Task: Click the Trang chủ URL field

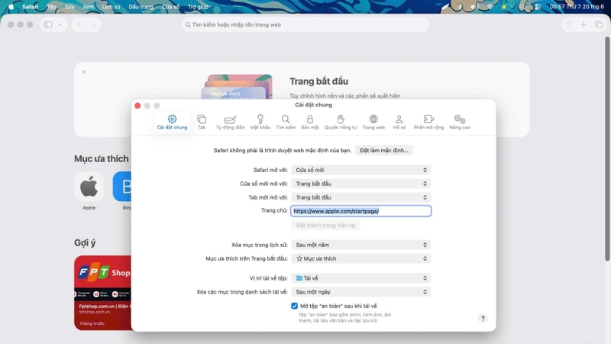Action: click(x=360, y=211)
